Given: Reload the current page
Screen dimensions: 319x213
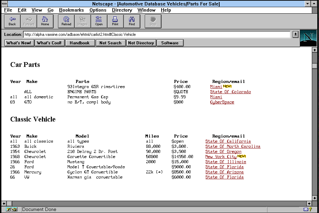Looking at the screenshot, I should 66,21.
